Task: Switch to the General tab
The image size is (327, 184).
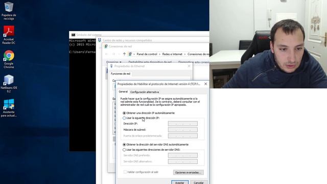Action: [x=123, y=91]
